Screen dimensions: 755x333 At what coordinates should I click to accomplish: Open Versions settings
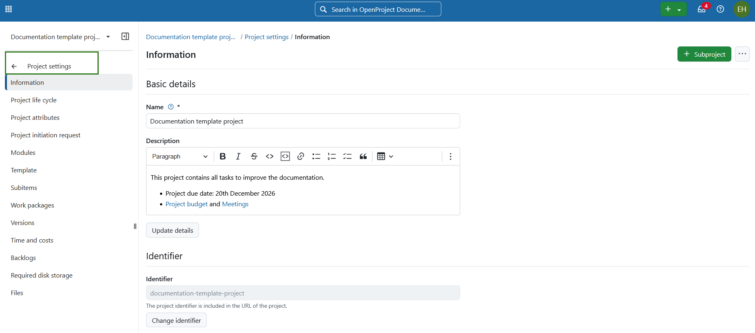[69, 223]
